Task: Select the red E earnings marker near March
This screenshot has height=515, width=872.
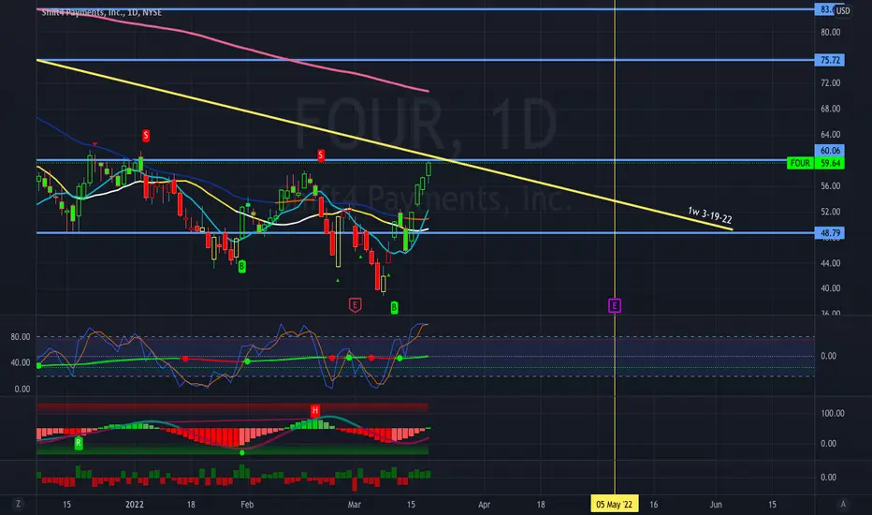Action: tap(356, 305)
